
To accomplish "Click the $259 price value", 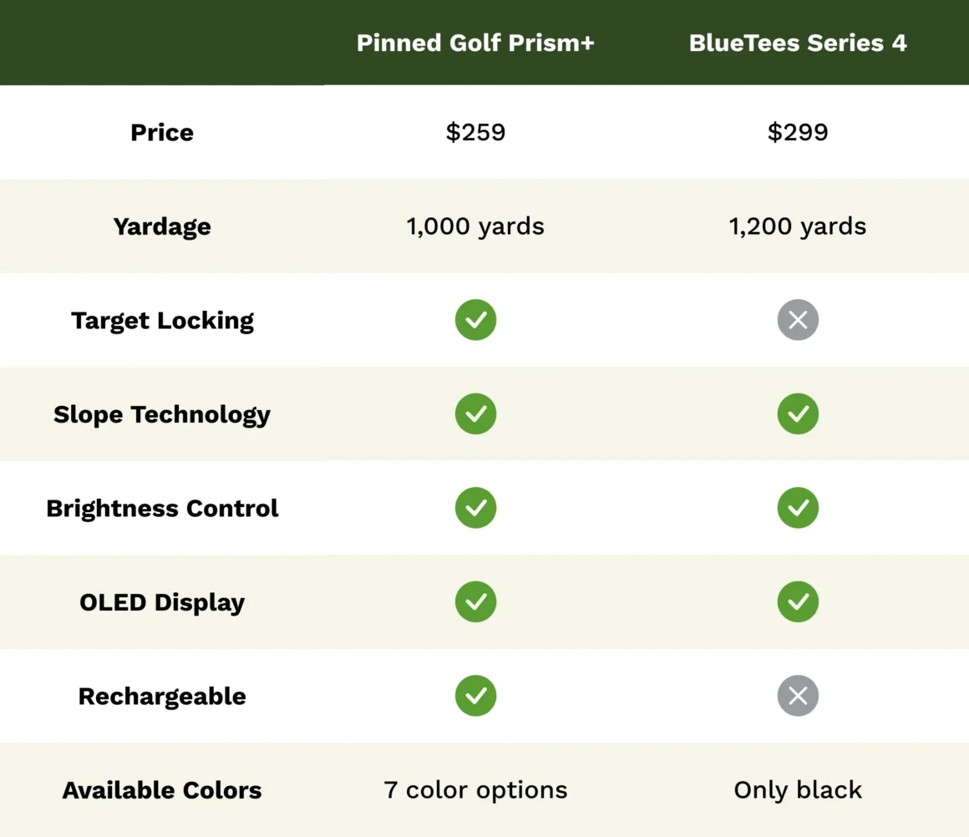I will [475, 132].
